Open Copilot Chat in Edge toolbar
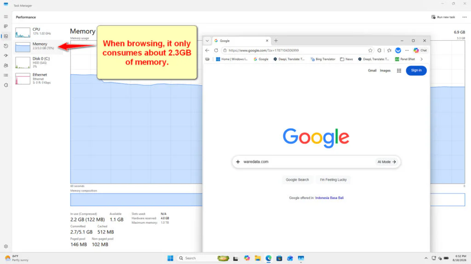471x264 pixels. [420, 50]
